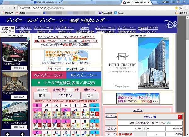189x137 pixels.
Task: Close the Hotel Gracery ad with X
Action: click(x=168, y=39)
